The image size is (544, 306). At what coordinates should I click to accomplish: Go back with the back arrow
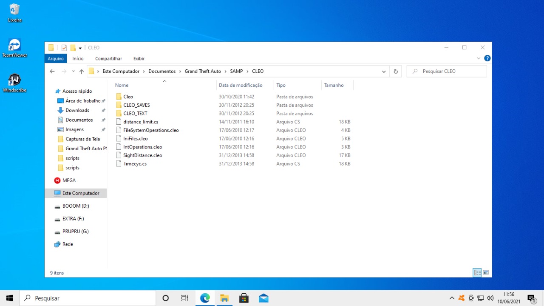(52, 71)
